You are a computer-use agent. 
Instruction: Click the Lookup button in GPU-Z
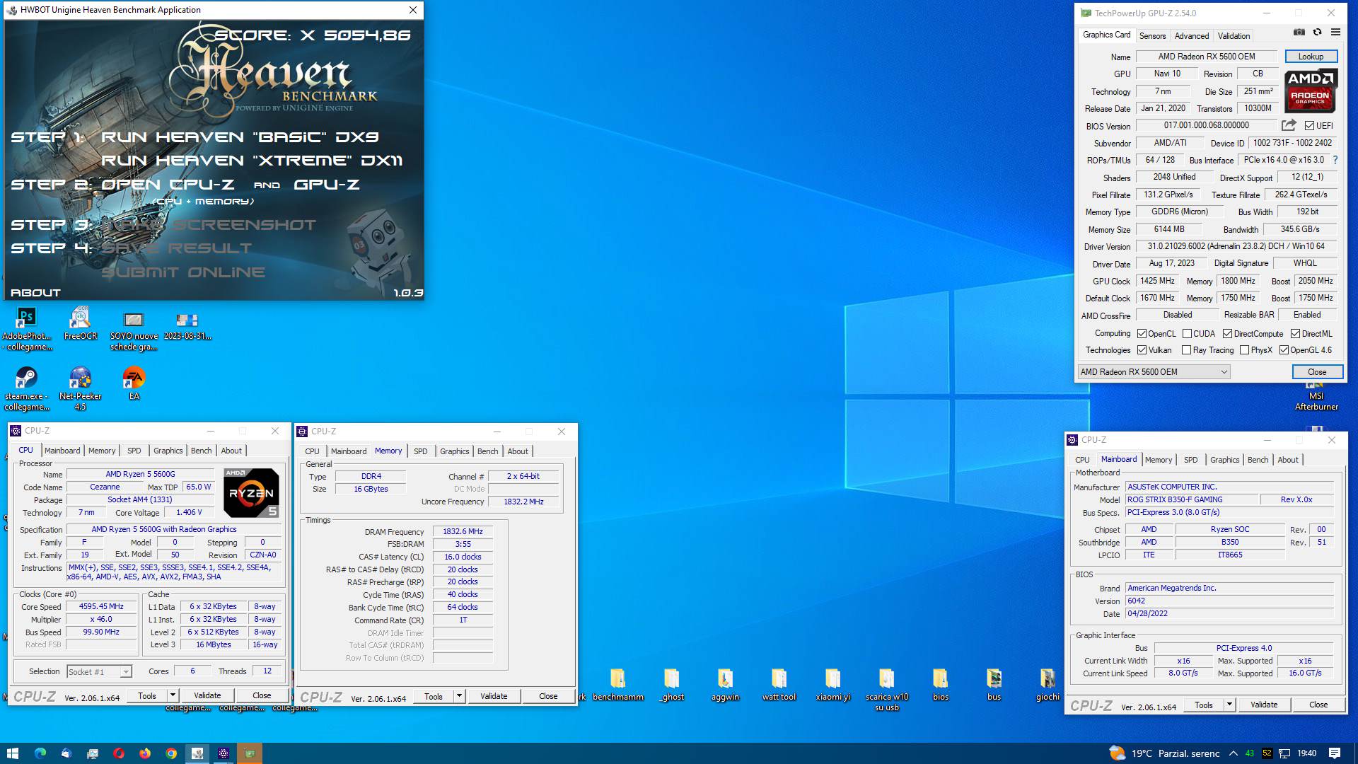pos(1311,57)
